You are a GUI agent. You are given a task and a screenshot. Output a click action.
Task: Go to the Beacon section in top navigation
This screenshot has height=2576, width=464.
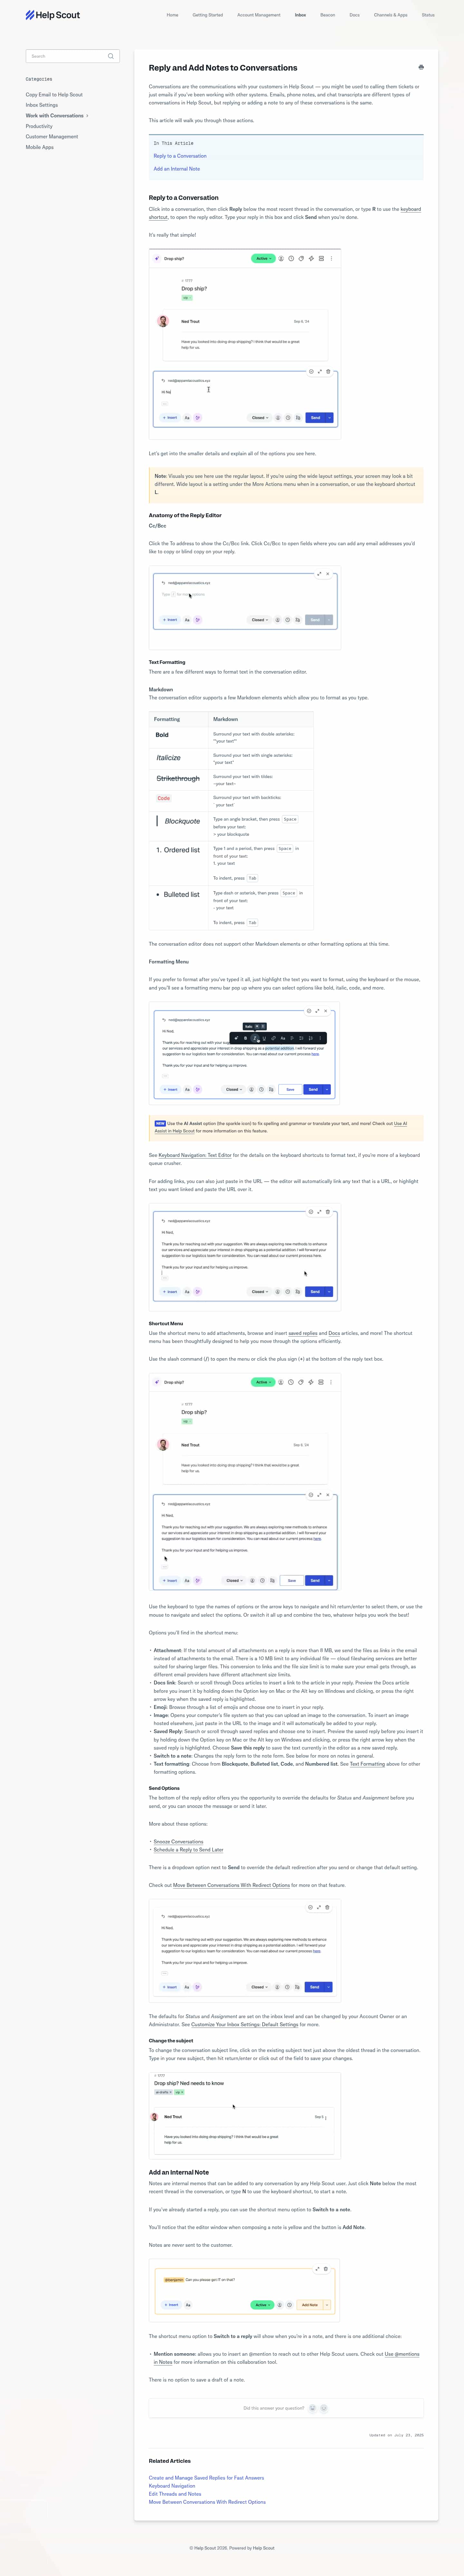point(327,15)
